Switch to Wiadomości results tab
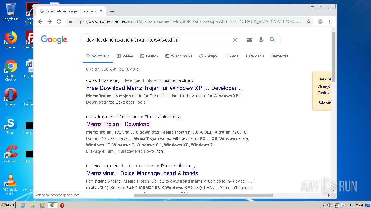Image resolution: width=371 pixels, height=209 pixels. [179, 56]
